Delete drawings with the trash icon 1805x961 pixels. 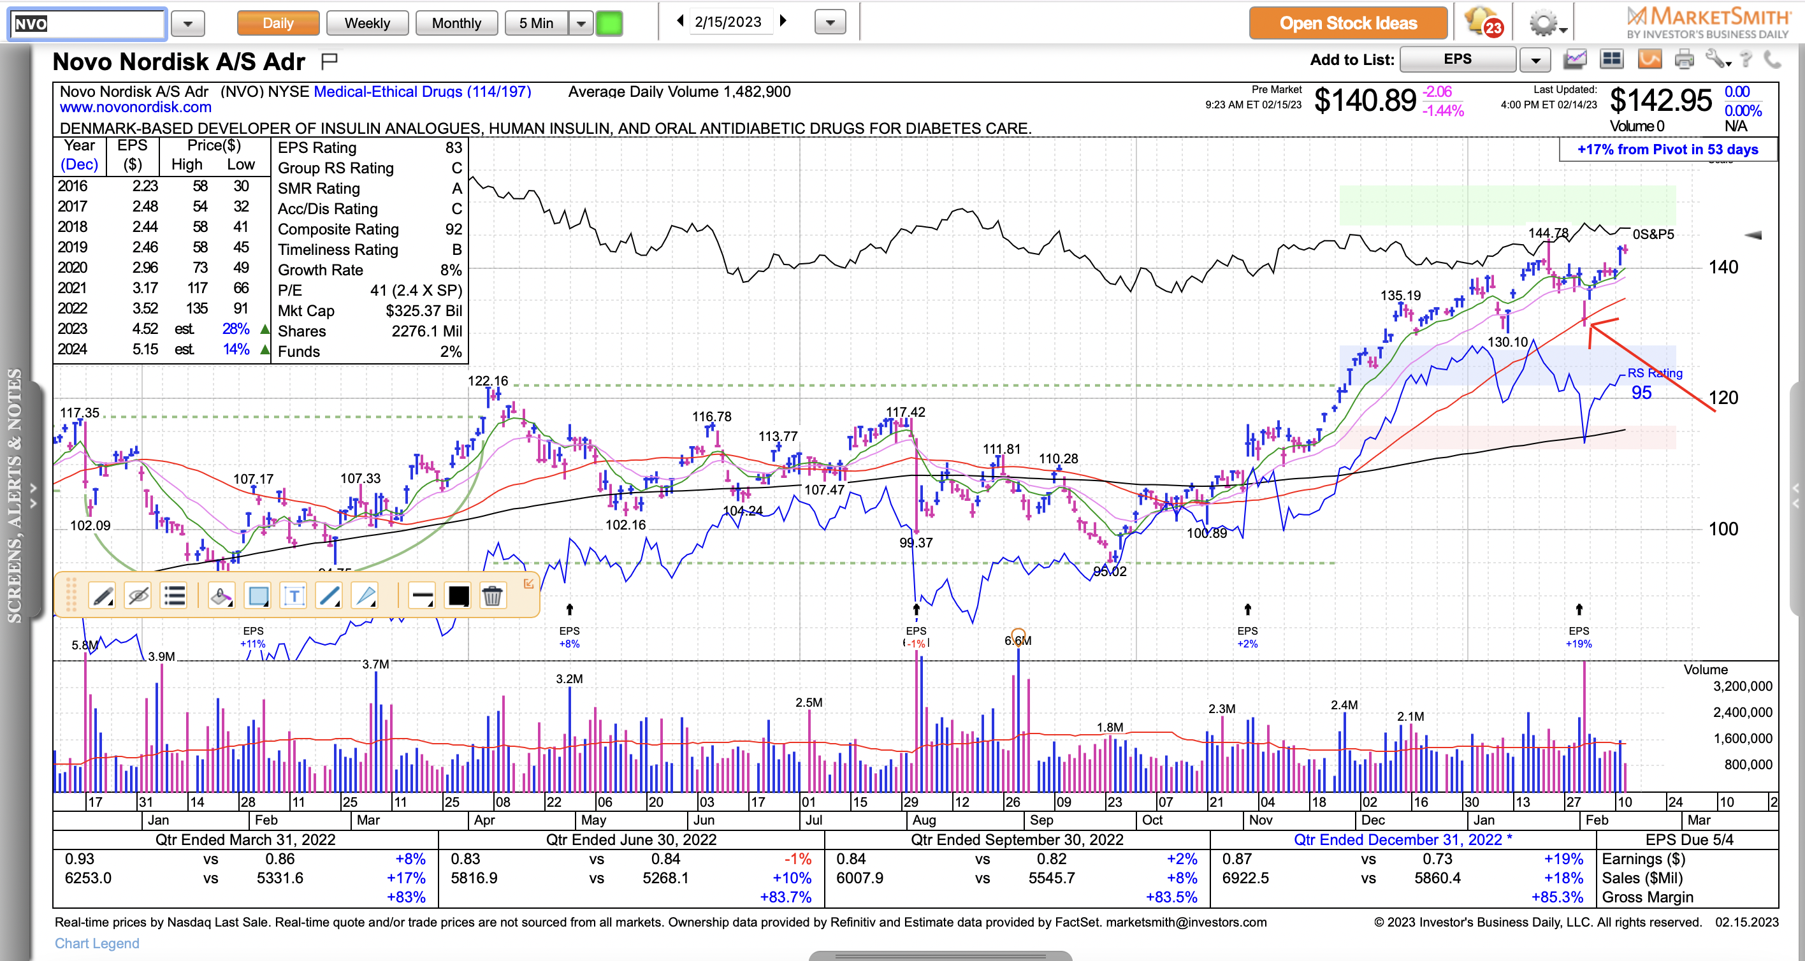(x=493, y=596)
